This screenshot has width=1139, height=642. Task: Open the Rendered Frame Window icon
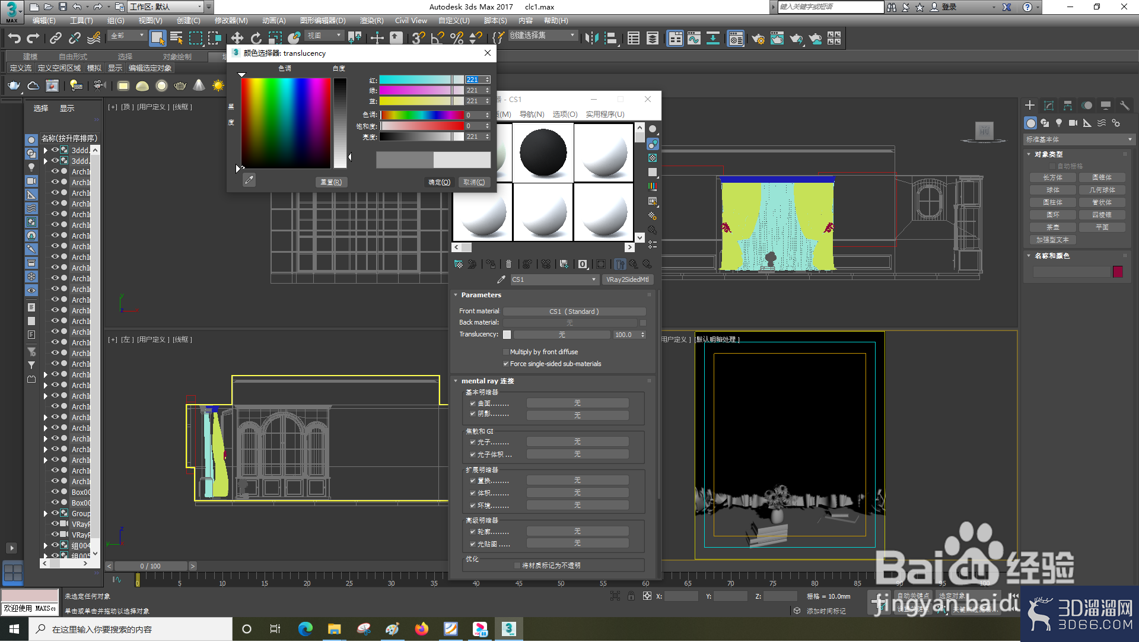click(777, 39)
